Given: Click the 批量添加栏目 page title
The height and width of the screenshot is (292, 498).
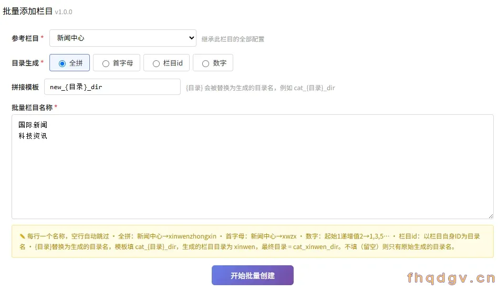Looking at the screenshot, I should [x=28, y=11].
